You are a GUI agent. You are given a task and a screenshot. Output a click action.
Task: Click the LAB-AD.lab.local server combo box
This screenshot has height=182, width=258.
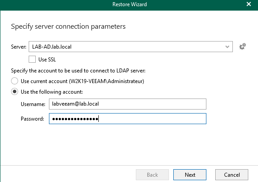click(131, 47)
